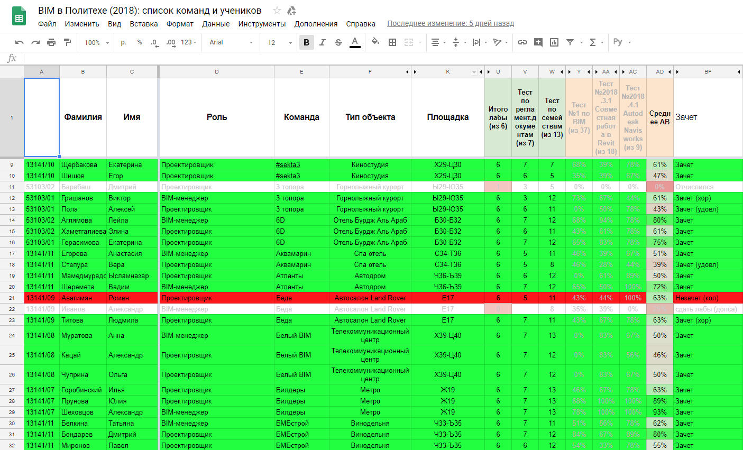Select the paint format roller tool
The width and height of the screenshot is (743, 450).
coord(67,42)
